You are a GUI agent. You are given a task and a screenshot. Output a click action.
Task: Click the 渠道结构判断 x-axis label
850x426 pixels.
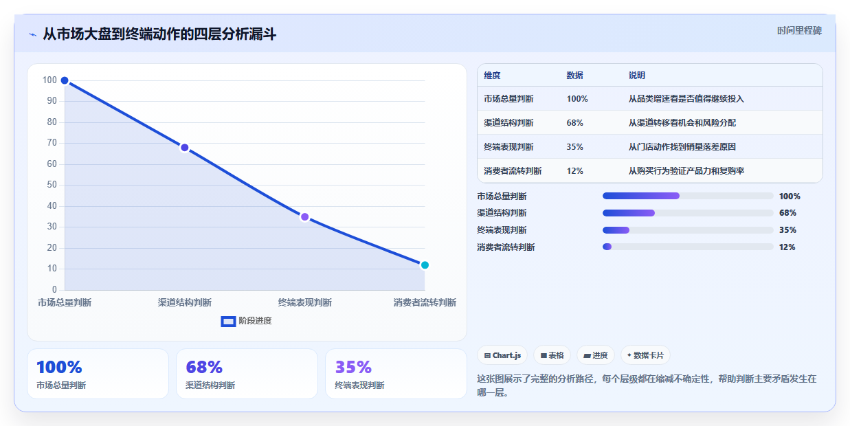[185, 302]
